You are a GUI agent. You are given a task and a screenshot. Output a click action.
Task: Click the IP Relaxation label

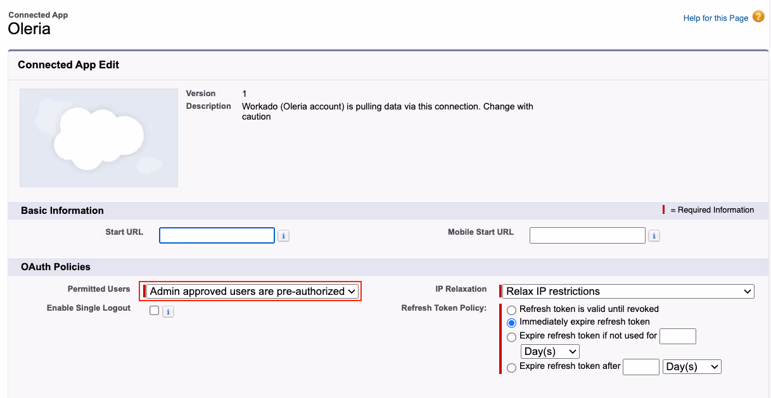[x=461, y=289]
